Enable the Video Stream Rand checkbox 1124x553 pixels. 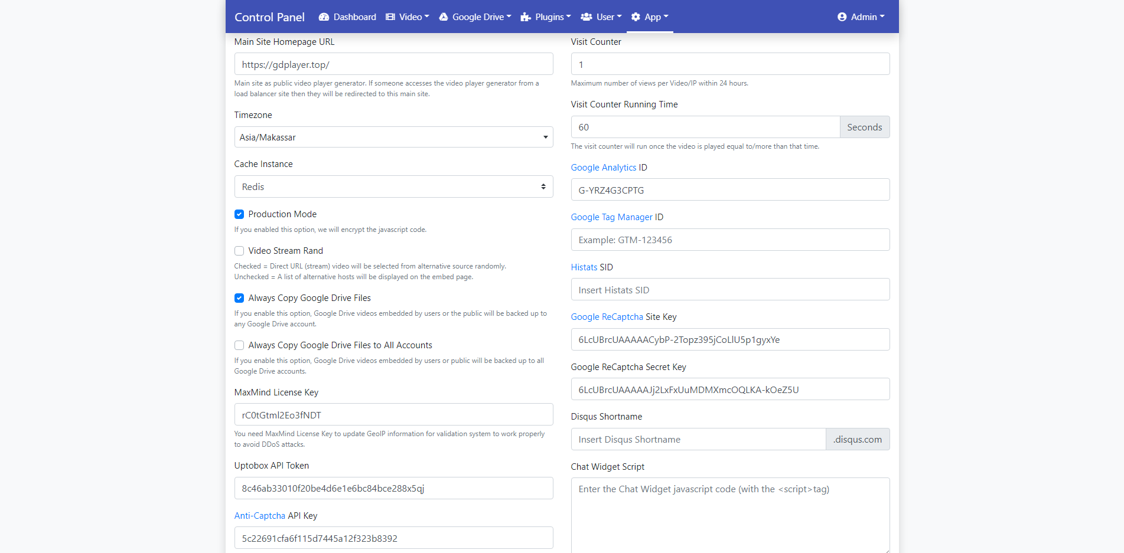(239, 251)
